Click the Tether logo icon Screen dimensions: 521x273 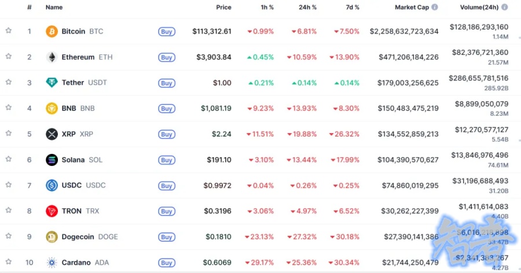[52, 83]
